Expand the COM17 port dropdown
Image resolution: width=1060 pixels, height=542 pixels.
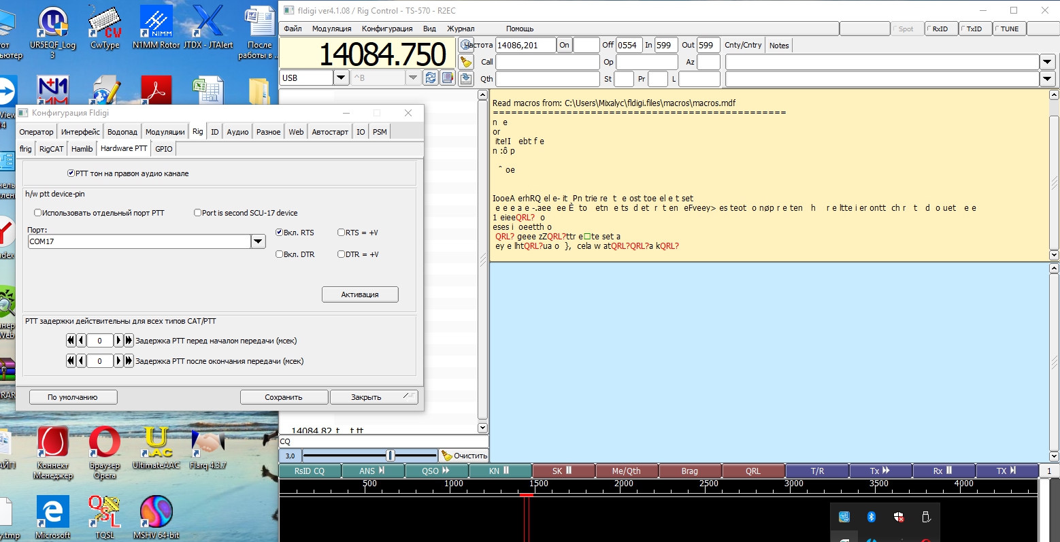259,241
